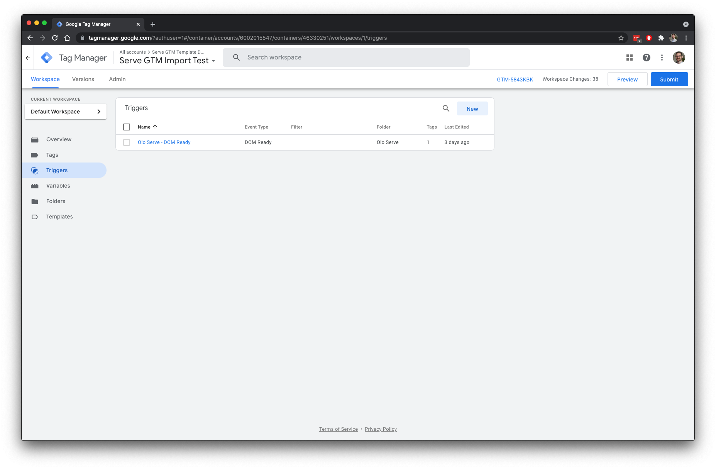The image size is (716, 469).
Task: Click the Folder column header
Action: [x=384, y=127]
